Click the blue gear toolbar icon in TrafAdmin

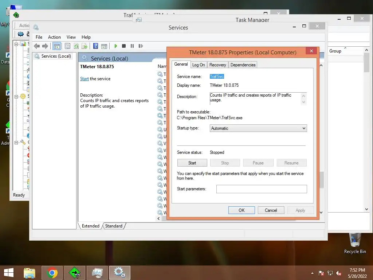pos(21,34)
